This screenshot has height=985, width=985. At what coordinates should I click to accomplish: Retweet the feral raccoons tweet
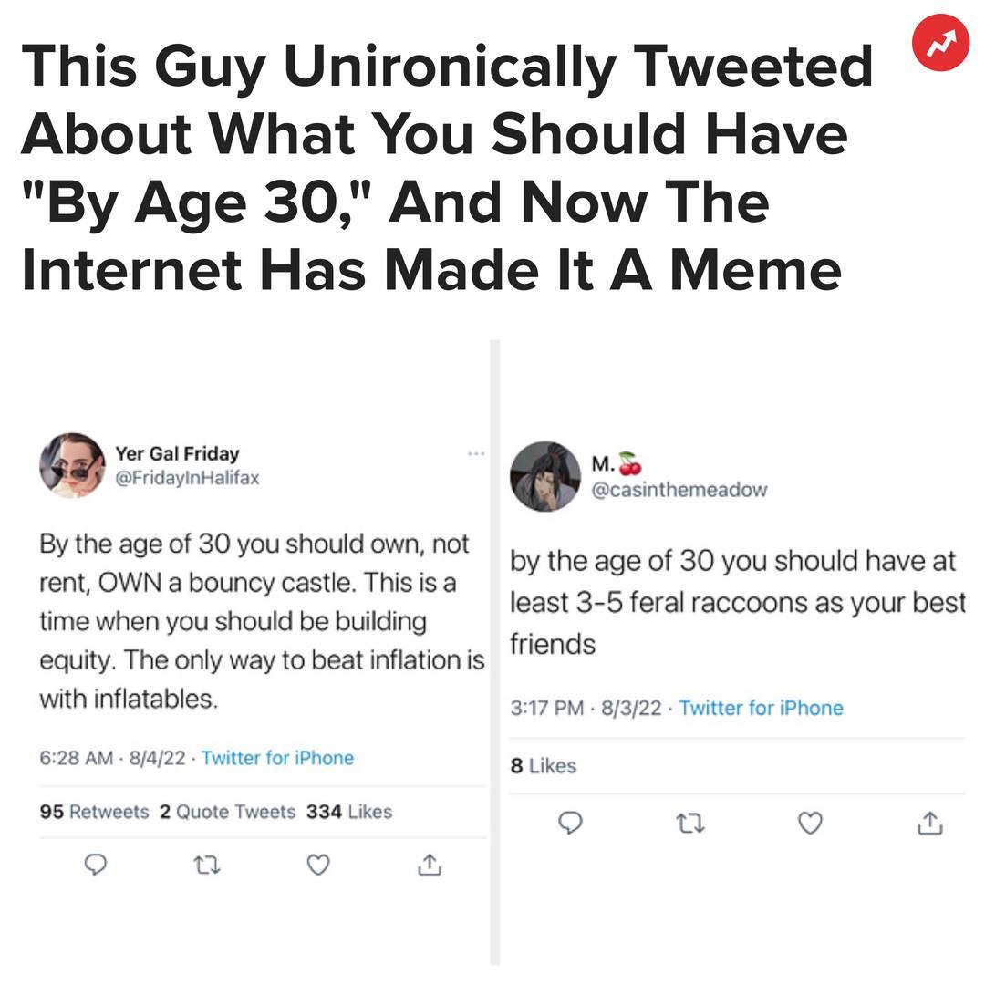pos(690,824)
